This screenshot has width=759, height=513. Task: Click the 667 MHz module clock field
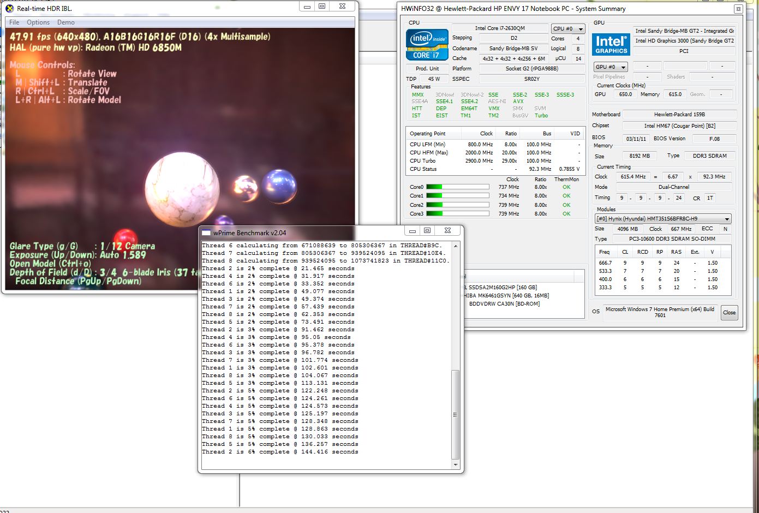682,229
